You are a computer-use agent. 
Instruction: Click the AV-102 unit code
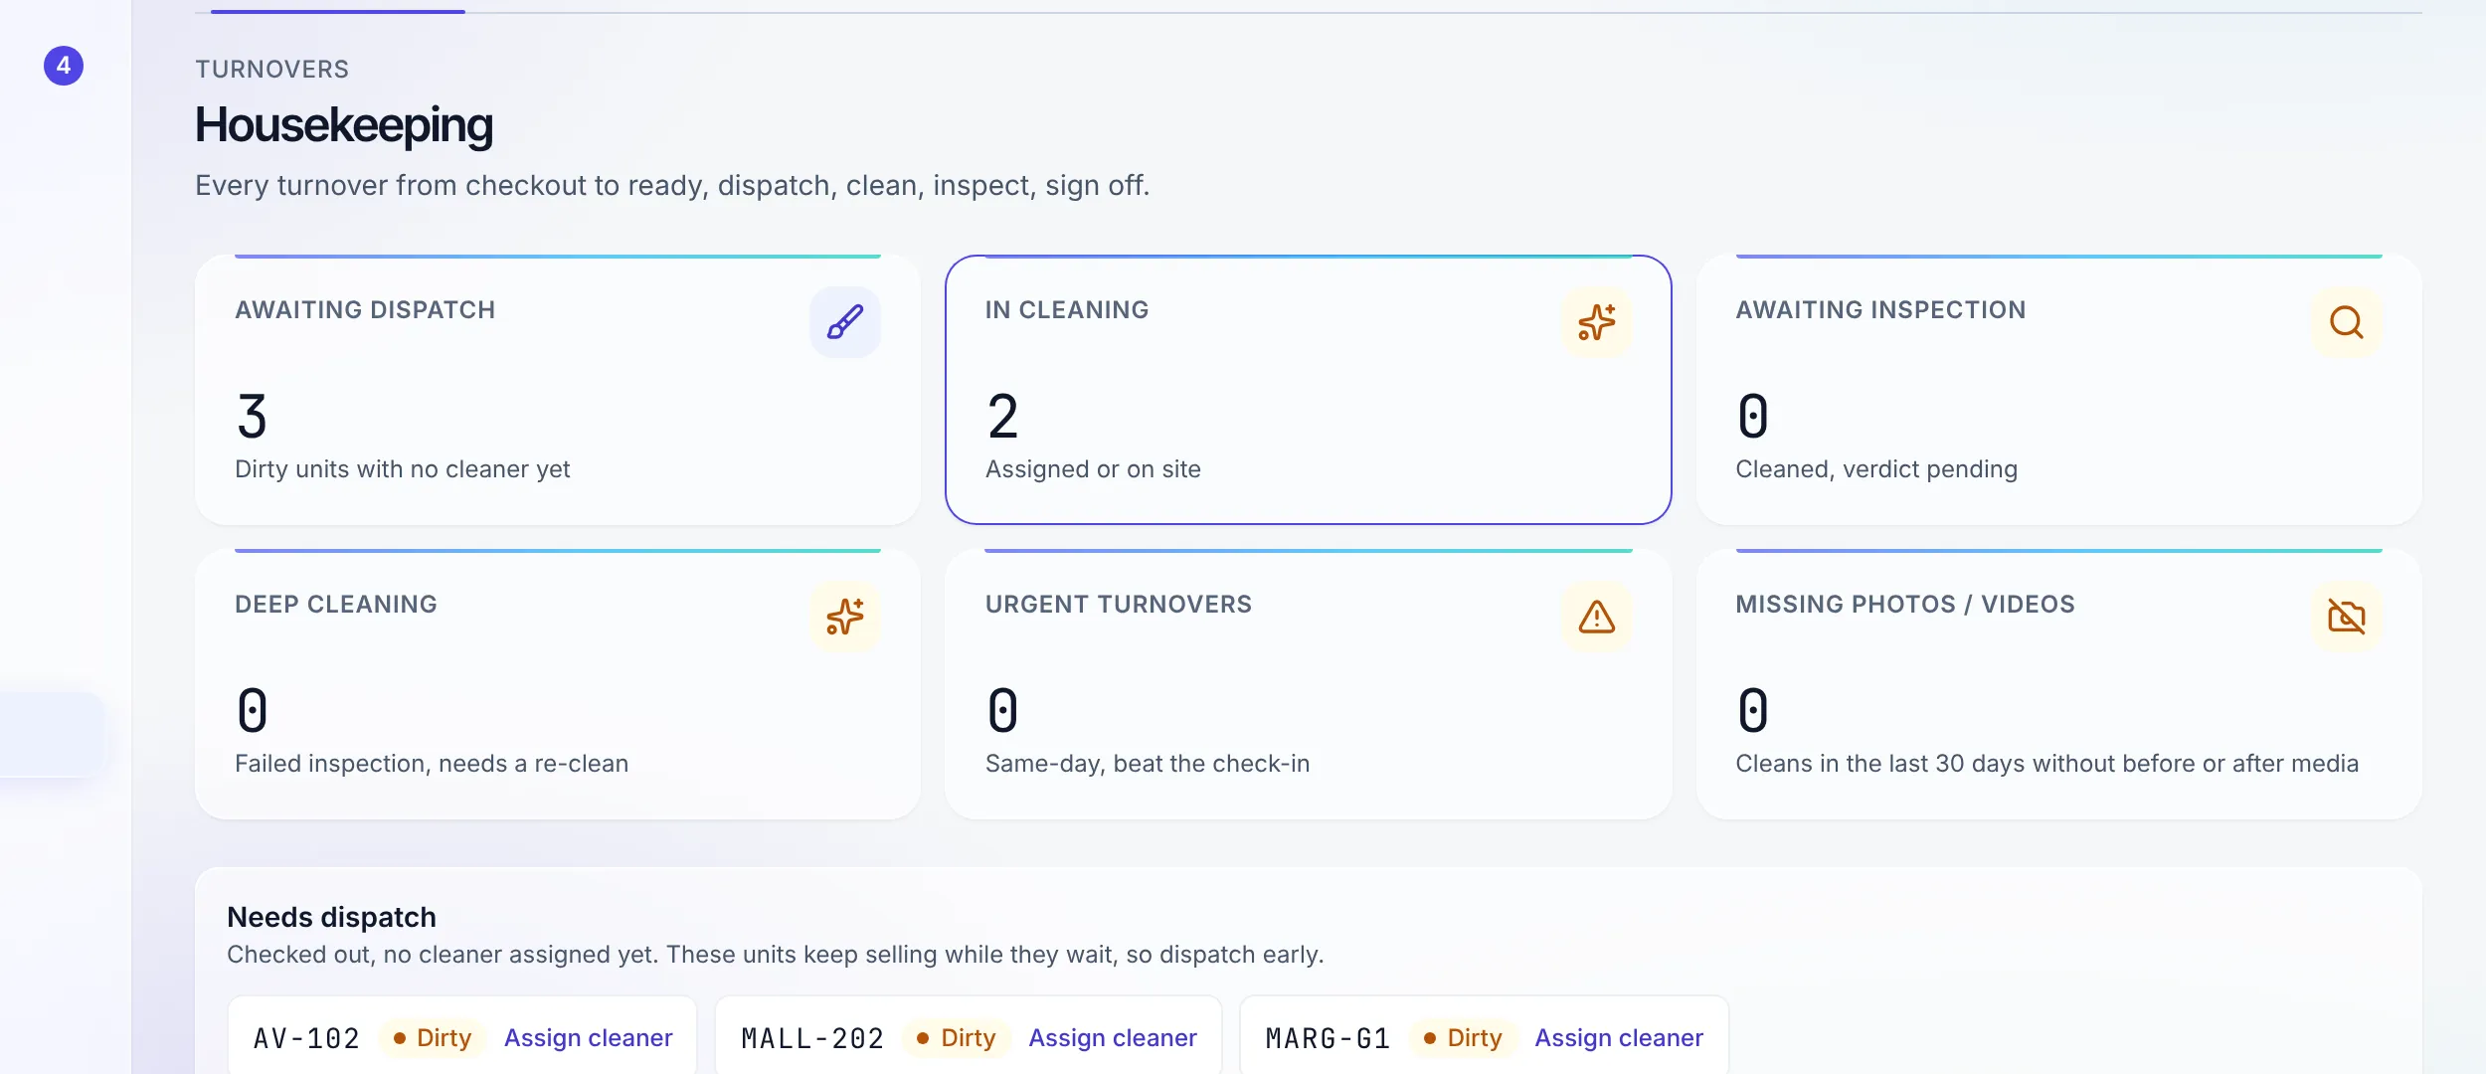click(x=306, y=1038)
